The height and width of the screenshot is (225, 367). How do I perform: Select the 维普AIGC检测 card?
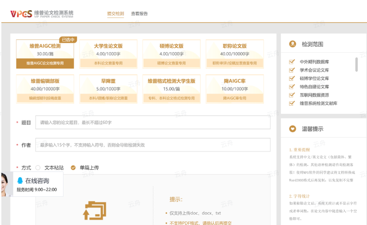point(45,54)
